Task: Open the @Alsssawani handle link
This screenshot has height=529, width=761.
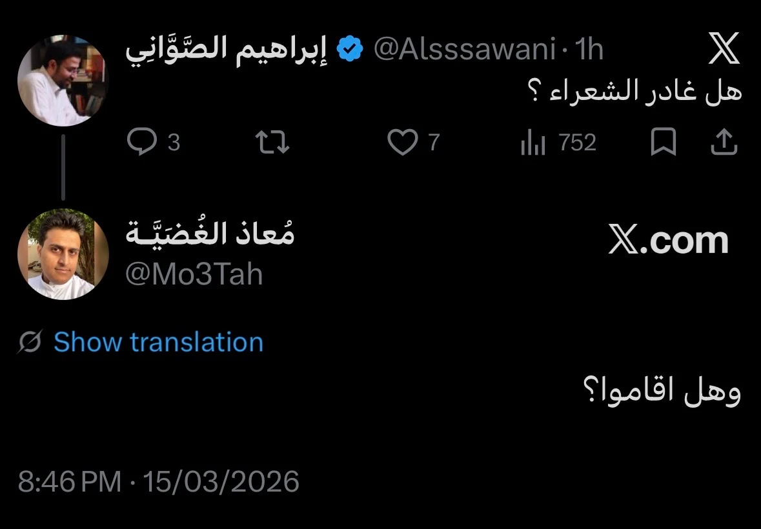Action: tap(465, 50)
